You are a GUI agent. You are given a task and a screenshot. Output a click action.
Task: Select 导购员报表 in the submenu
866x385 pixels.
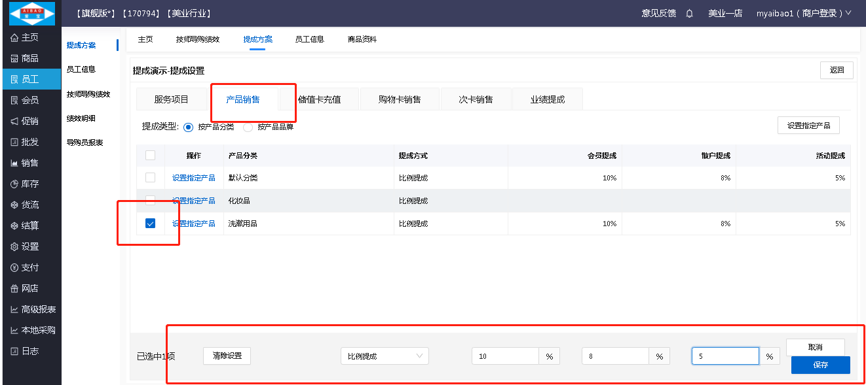click(x=85, y=142)
